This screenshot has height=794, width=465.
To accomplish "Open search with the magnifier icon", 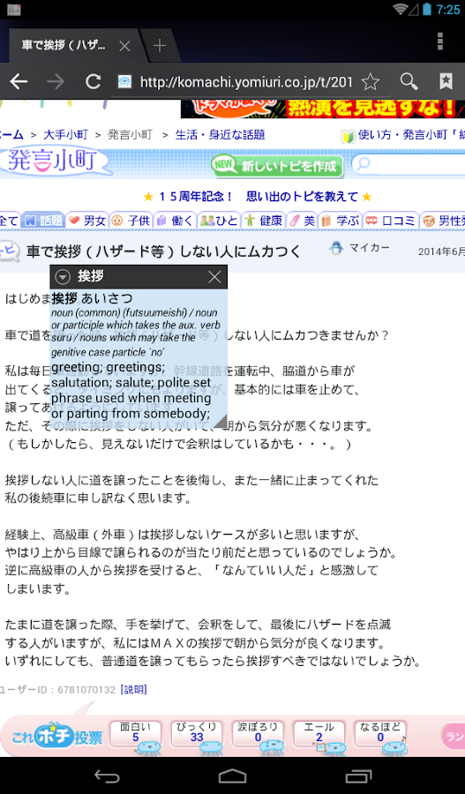I will (409, 81).
